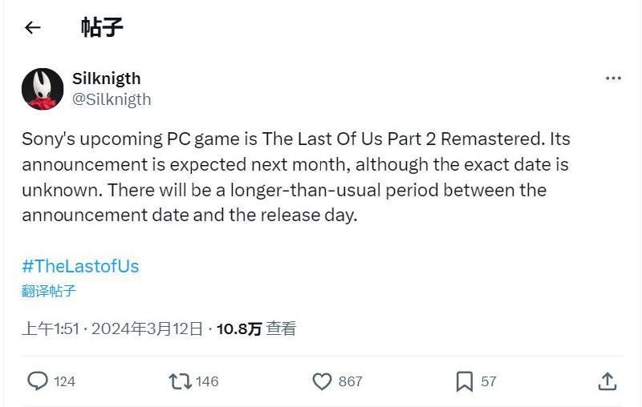Click the reply speech bubble icon

click(x=38, y=381)
